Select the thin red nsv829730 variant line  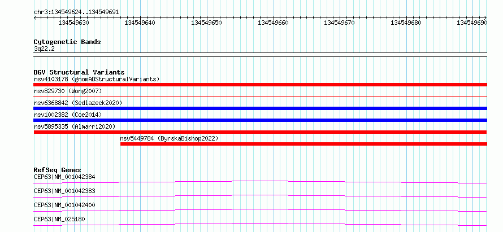point(260,96)
